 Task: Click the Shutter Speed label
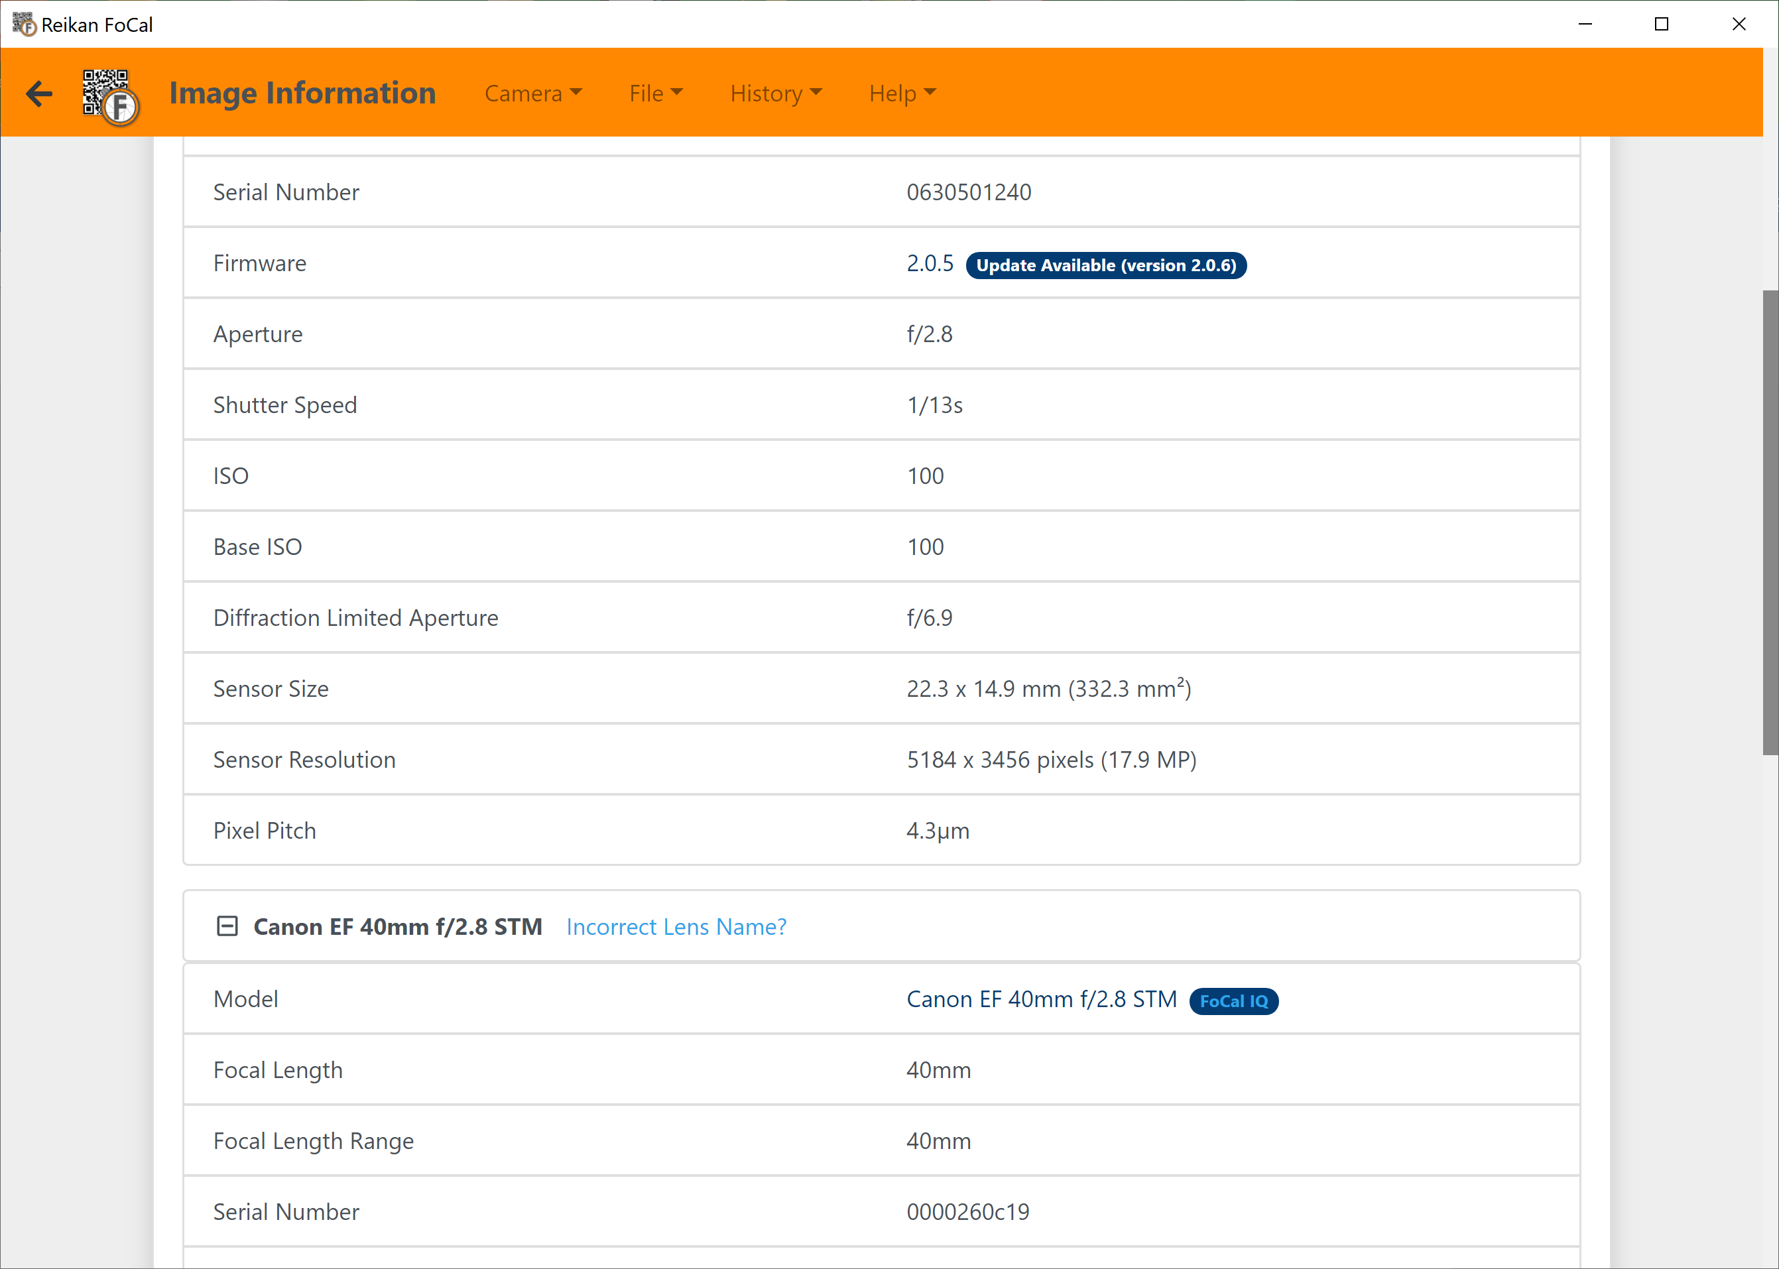pos(285,406)
